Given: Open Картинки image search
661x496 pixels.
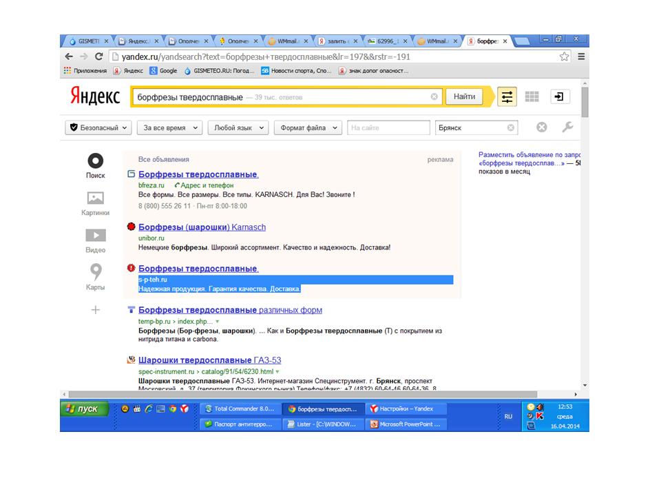Looking at the screenshot, I should coord(95,203).
